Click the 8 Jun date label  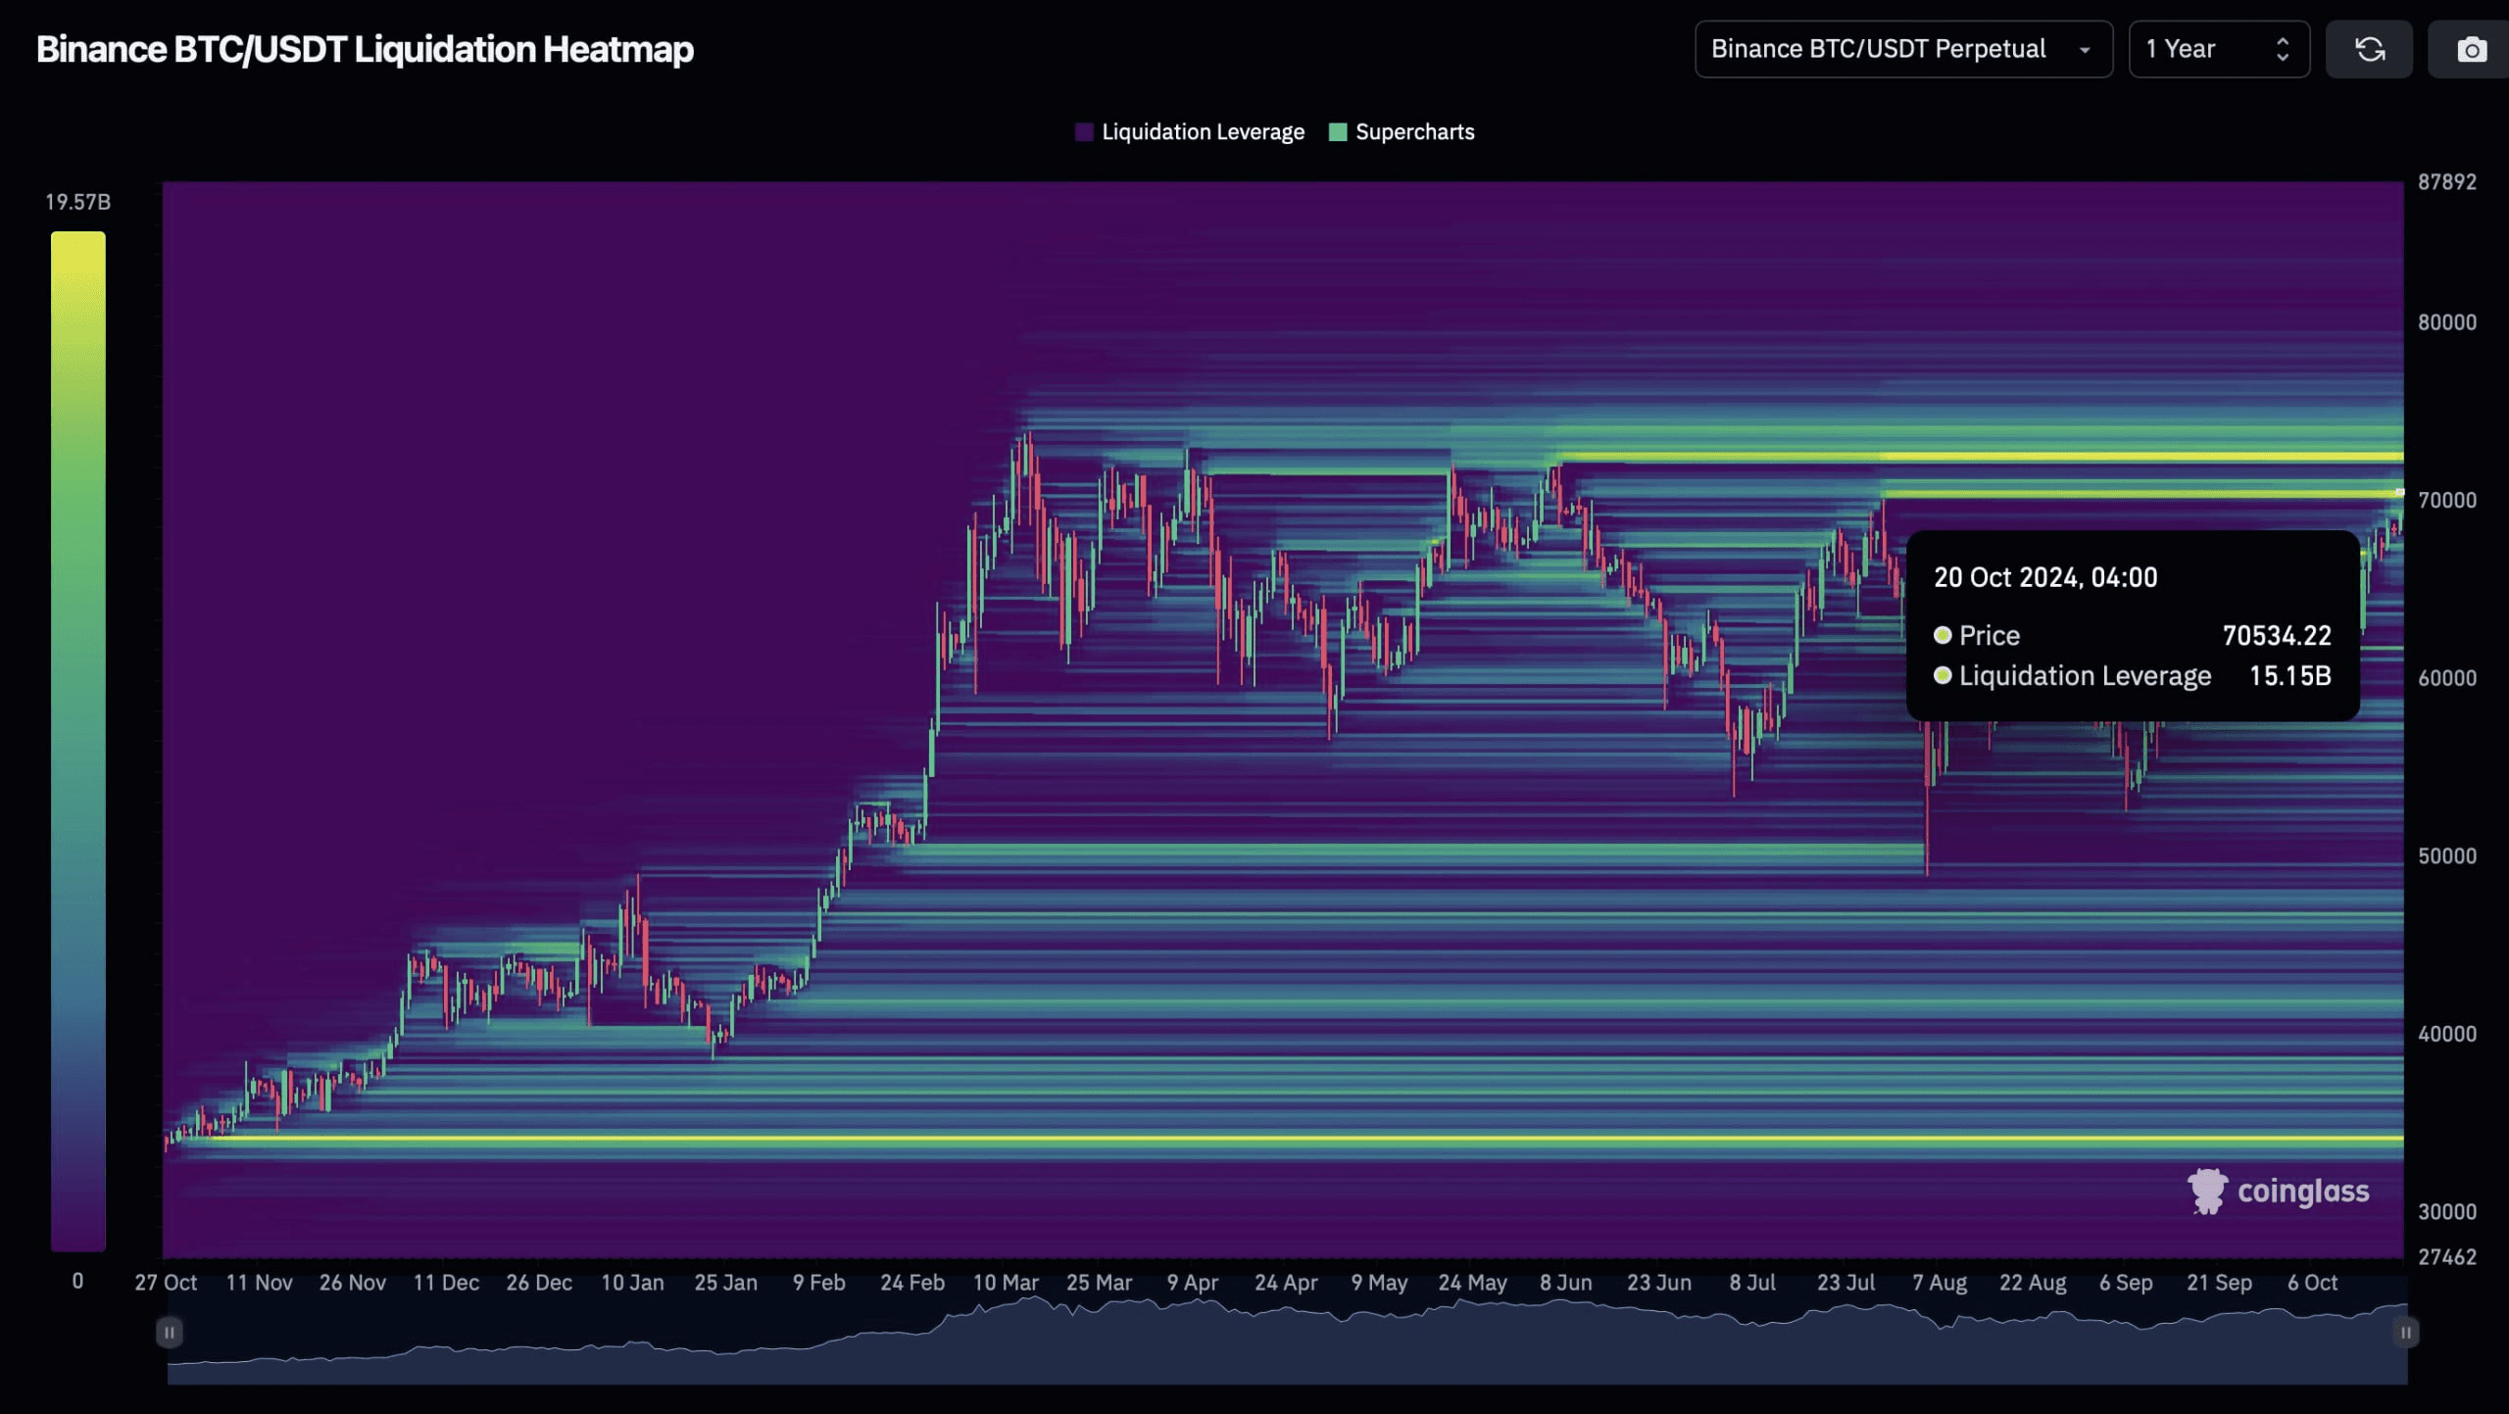click(1566, 1283)
